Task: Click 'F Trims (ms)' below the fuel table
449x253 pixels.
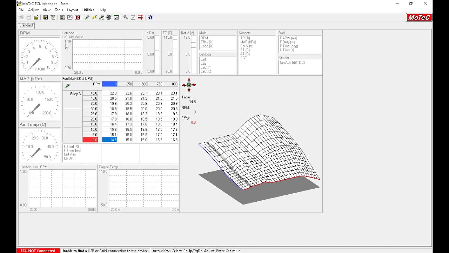Action: (72, 150)
